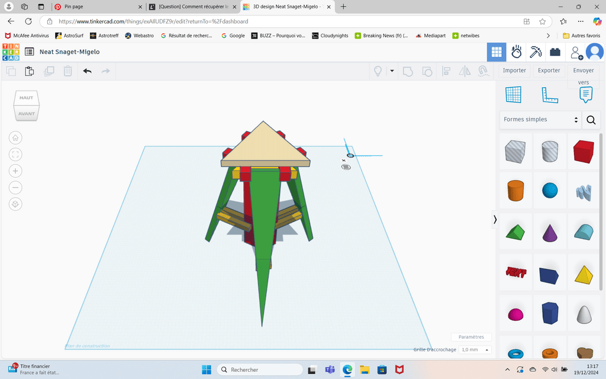
Task: Fit all shapes in view
Action: tap(15, 155)
